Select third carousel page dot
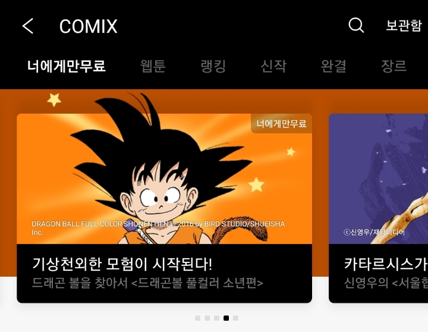Screen dimensions: 428x332 (x=217, y=318)
